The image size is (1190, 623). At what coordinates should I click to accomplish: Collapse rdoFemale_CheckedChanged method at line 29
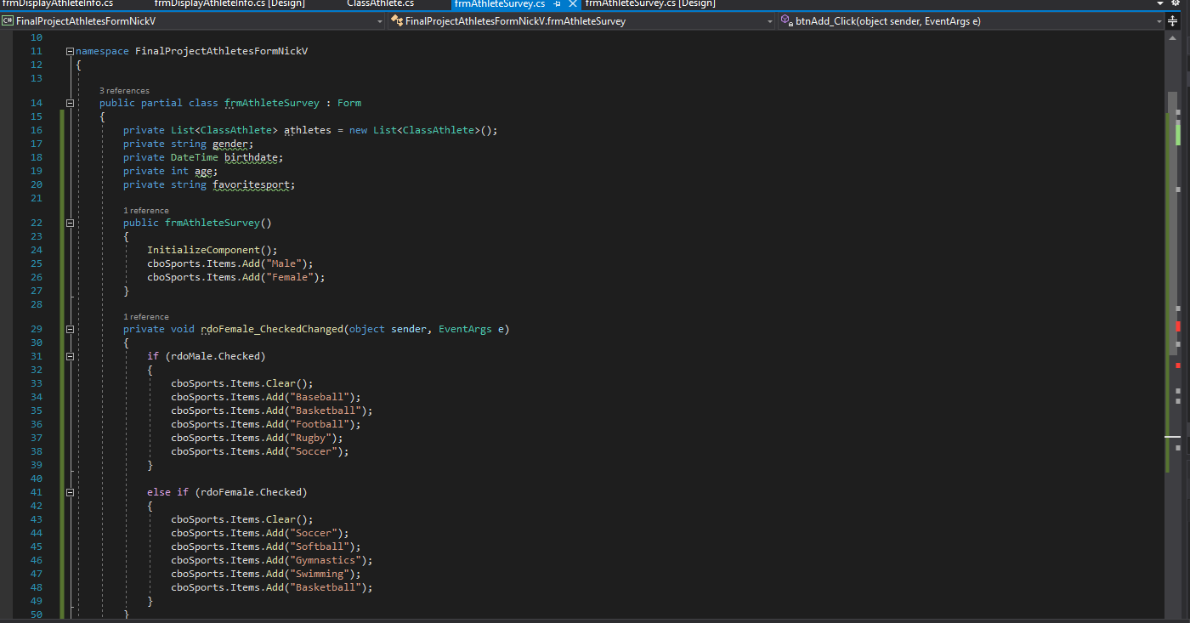pyautogui.click(x=70, y=330)
